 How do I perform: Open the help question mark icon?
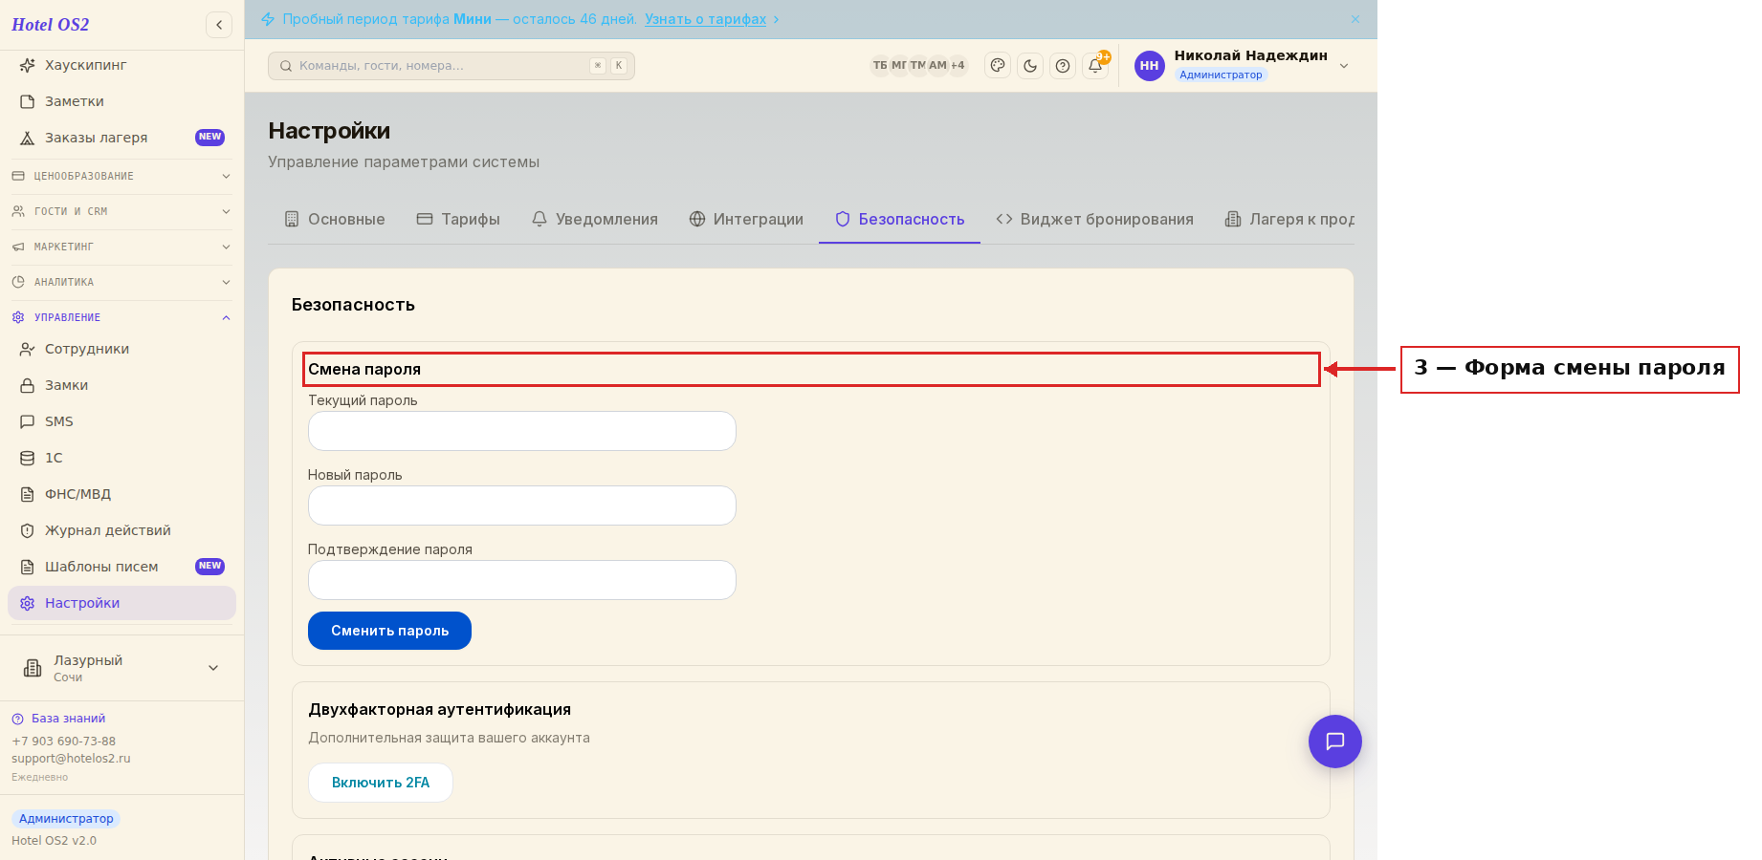[1063, 66]
